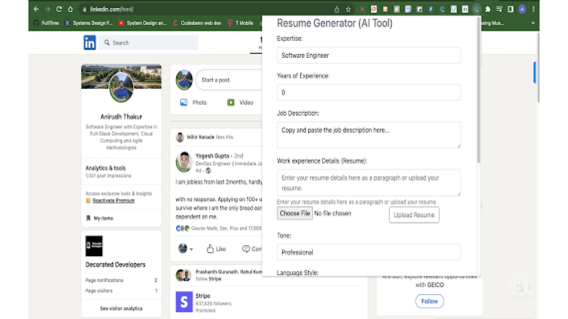Screen dimensions: 568x319
Task: Open Yogesh Gupta's name link
Action: (212, 156)
